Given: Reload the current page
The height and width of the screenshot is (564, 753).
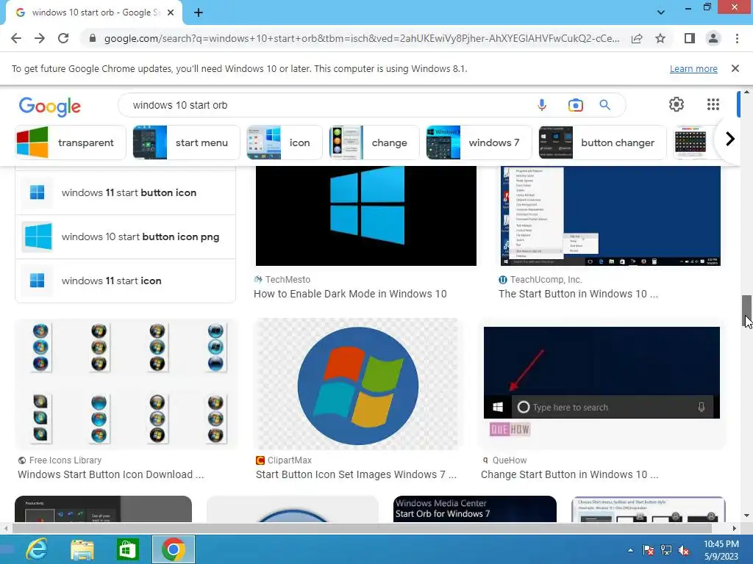Looking at the screenshot, I should coord(63,38).
